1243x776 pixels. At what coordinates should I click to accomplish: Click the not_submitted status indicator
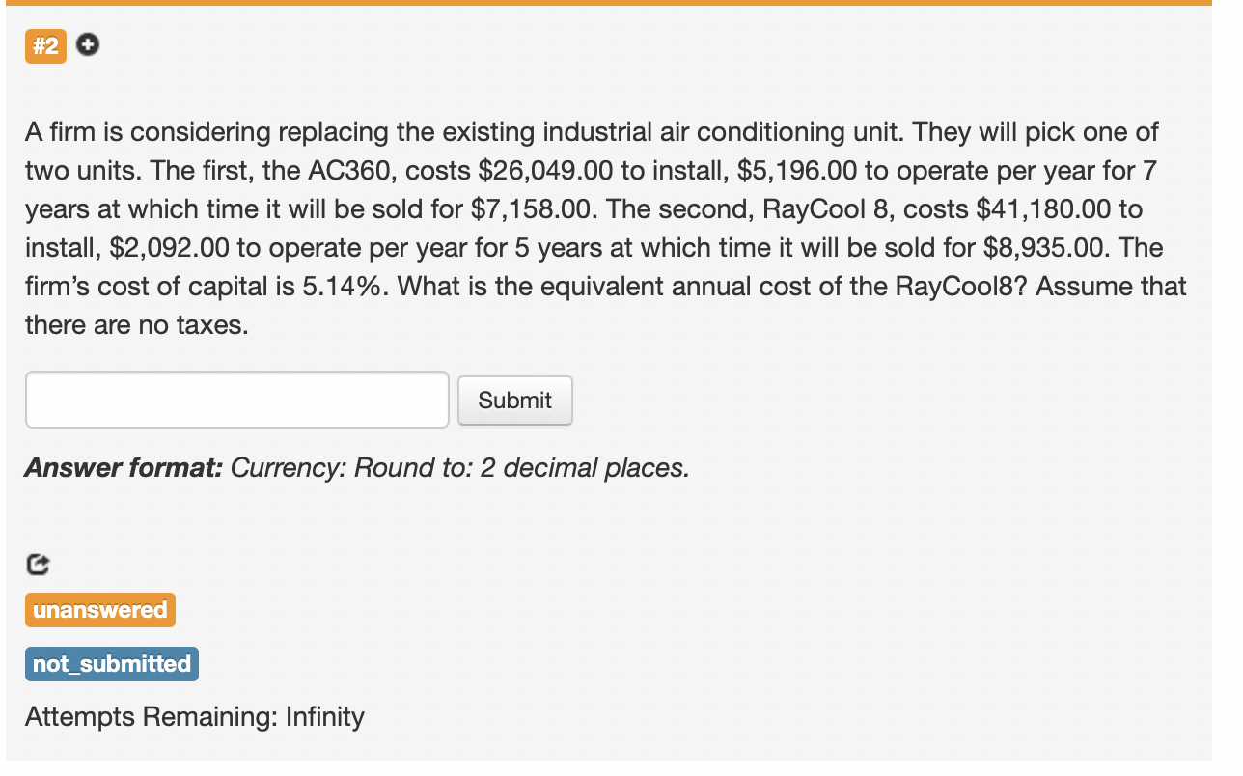[111, 663]
